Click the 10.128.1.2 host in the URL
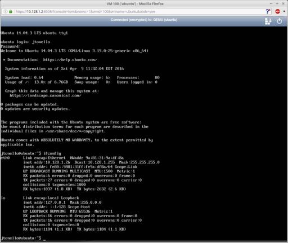 (x=35, y=12)
